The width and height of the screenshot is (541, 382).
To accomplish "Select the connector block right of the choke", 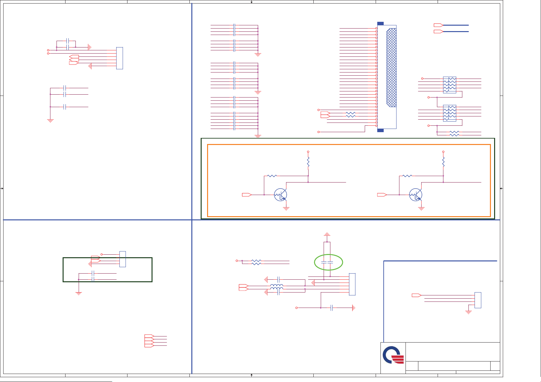I will (352, 284).
